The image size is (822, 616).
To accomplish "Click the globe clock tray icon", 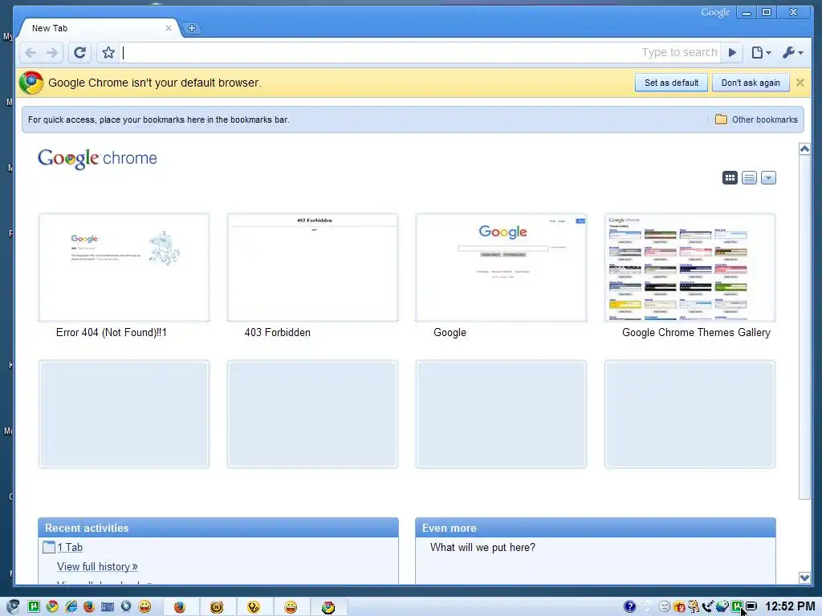I will coord(722,606).
